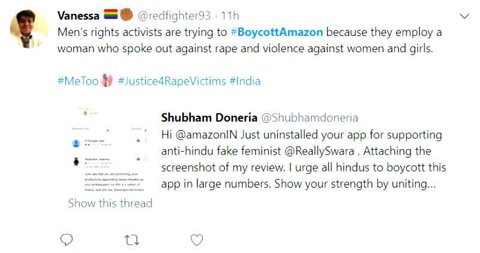Like the tweet with the heart icon

pyautogui.click(x=196, y=240)
